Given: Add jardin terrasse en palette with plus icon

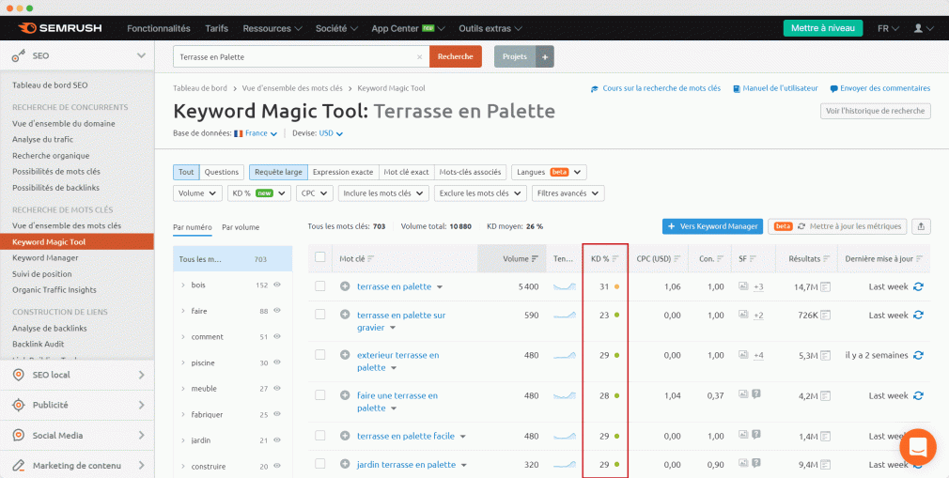Looking at the screenshot, I should pyautogui.click(x=345, y=465).
